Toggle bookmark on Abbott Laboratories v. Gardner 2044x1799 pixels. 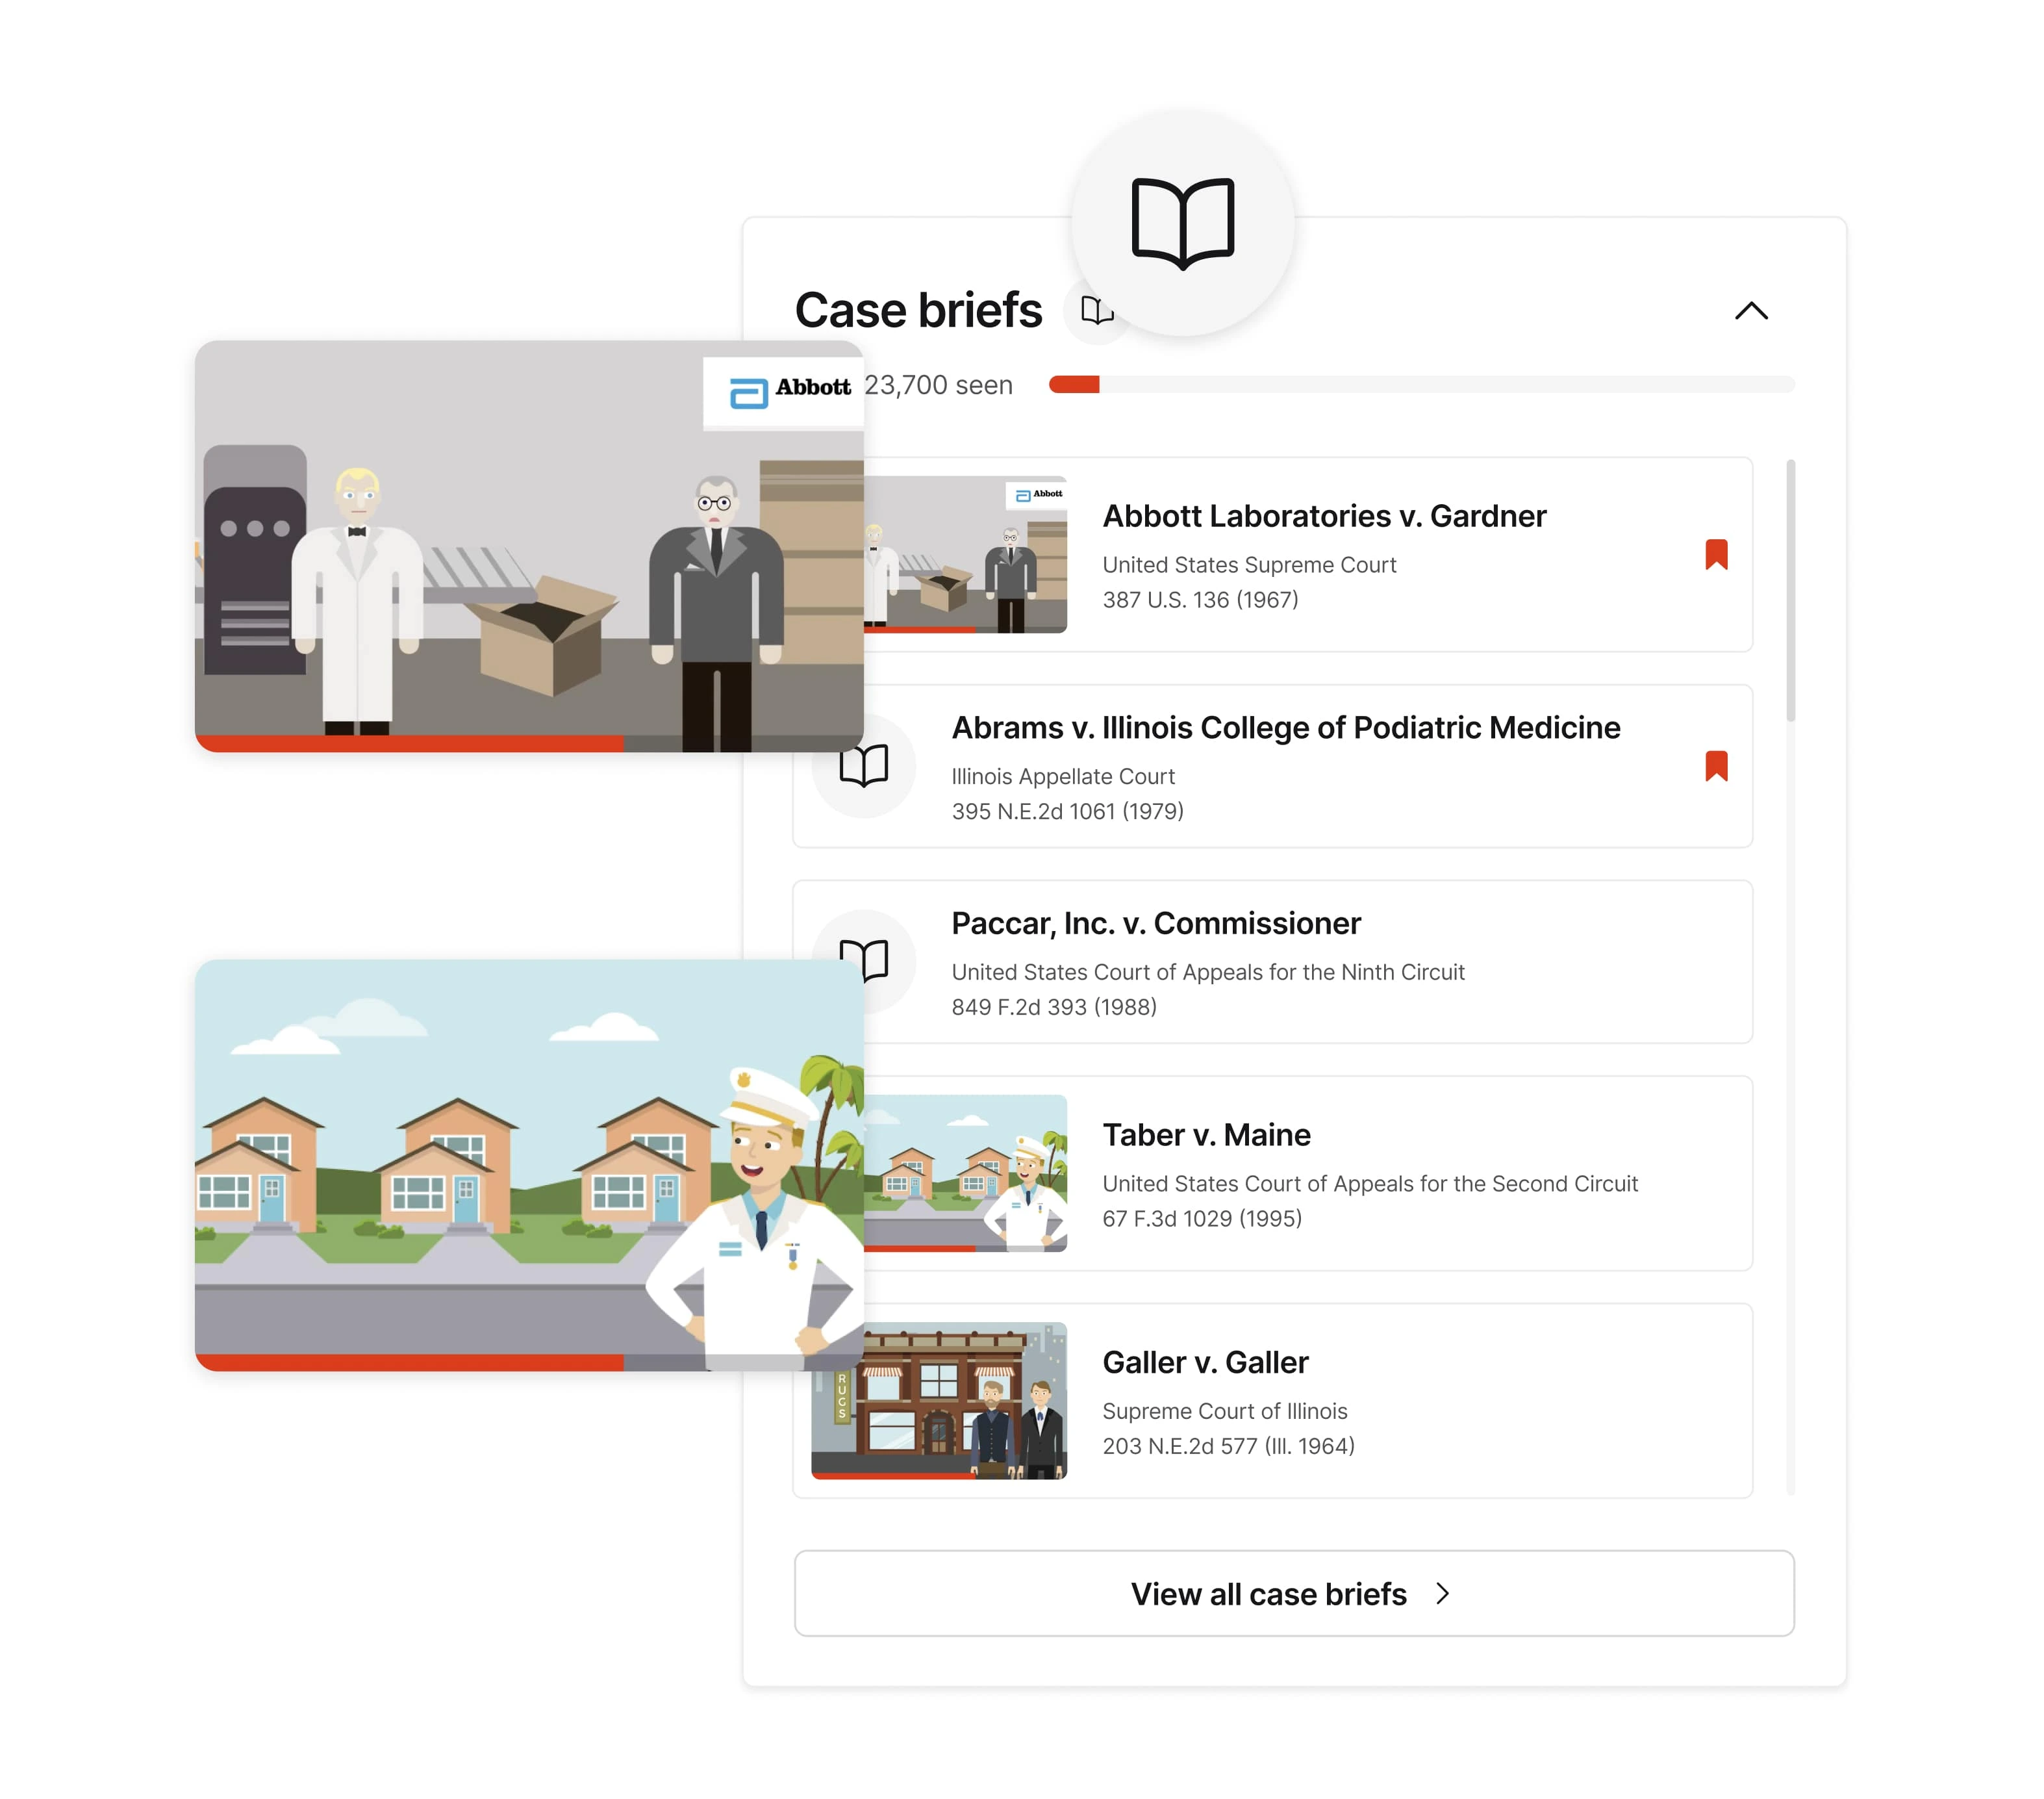pos(1716,554)
